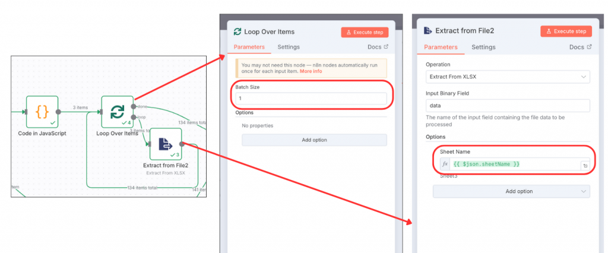Open Parameters tab in Extract from File2
This screenshot has width=608, height=253.
pyautogui.click(x=441, y=47)
